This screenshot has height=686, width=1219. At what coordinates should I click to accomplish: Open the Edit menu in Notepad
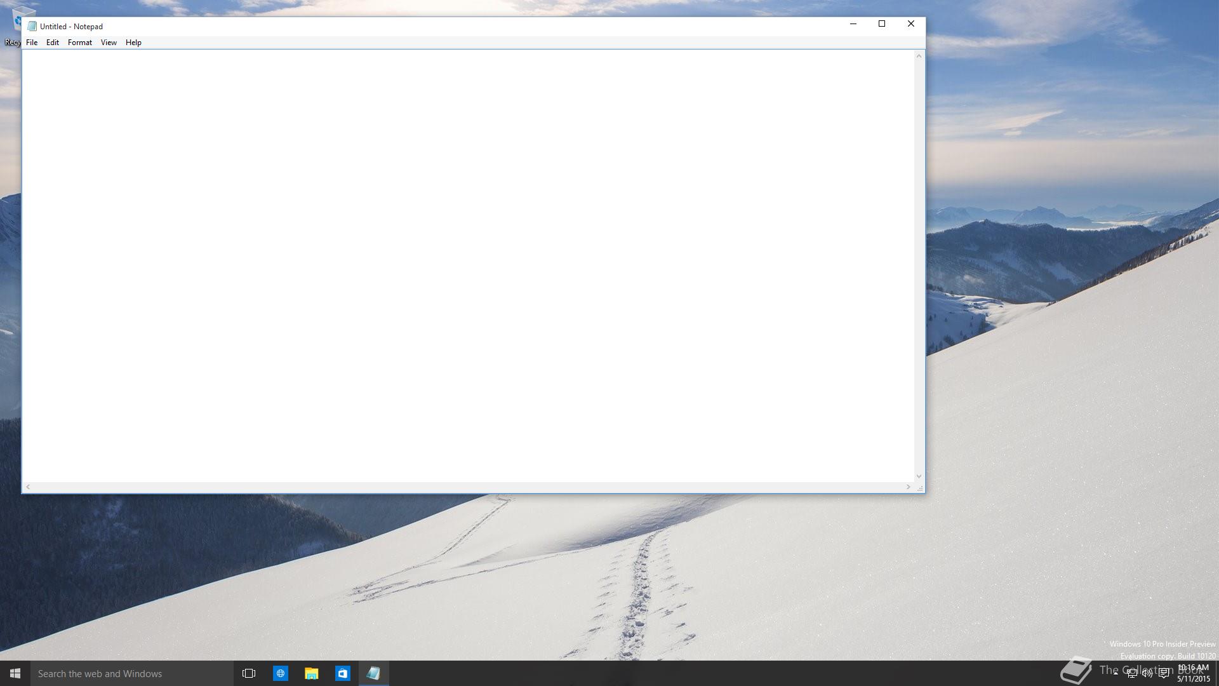pos(53,43)
